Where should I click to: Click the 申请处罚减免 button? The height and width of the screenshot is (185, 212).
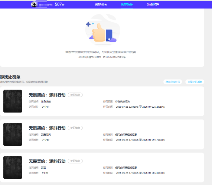(195, 82)
